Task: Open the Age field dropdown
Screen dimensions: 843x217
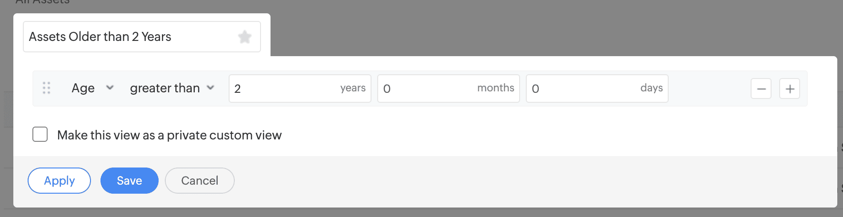Action: pos(83,88)
